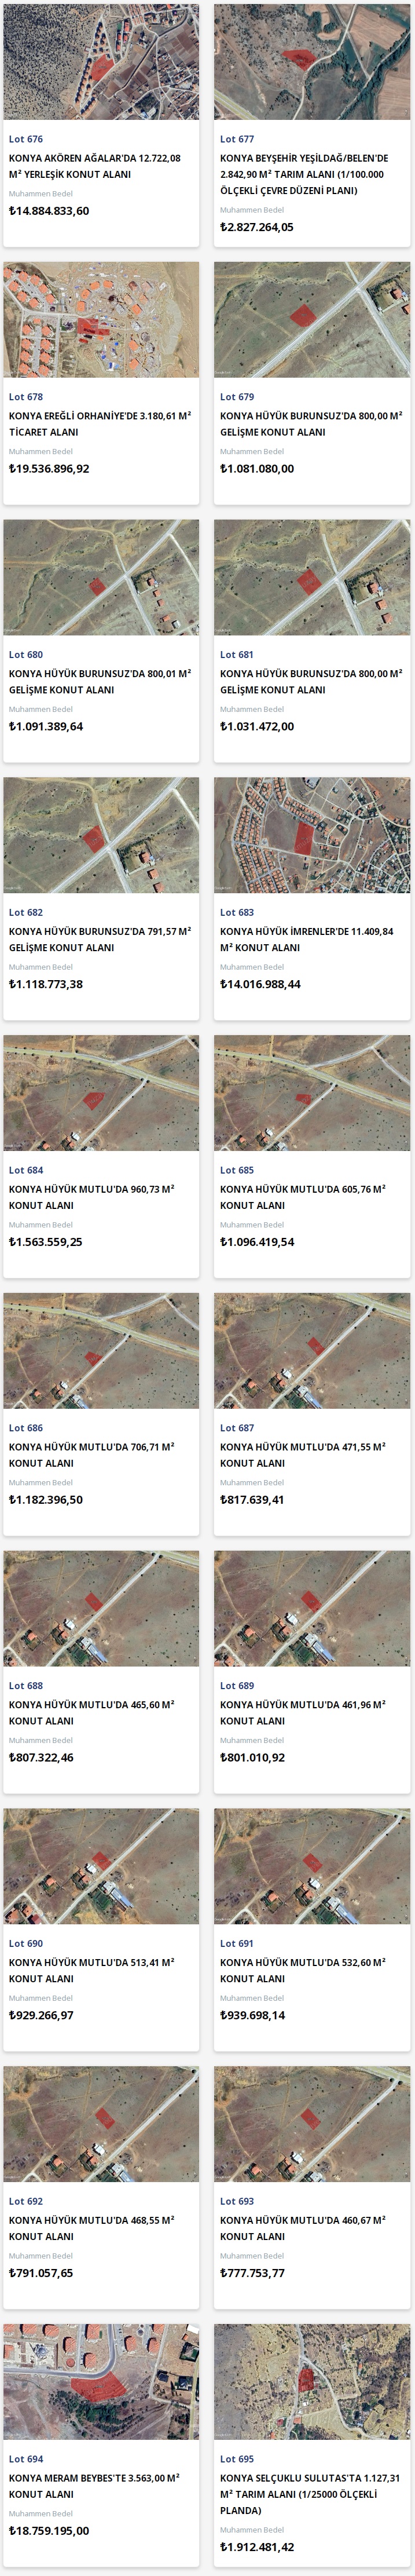View the Lot 691 aerial image
Screen dimensions: 415x2576
pos(312,1866)
